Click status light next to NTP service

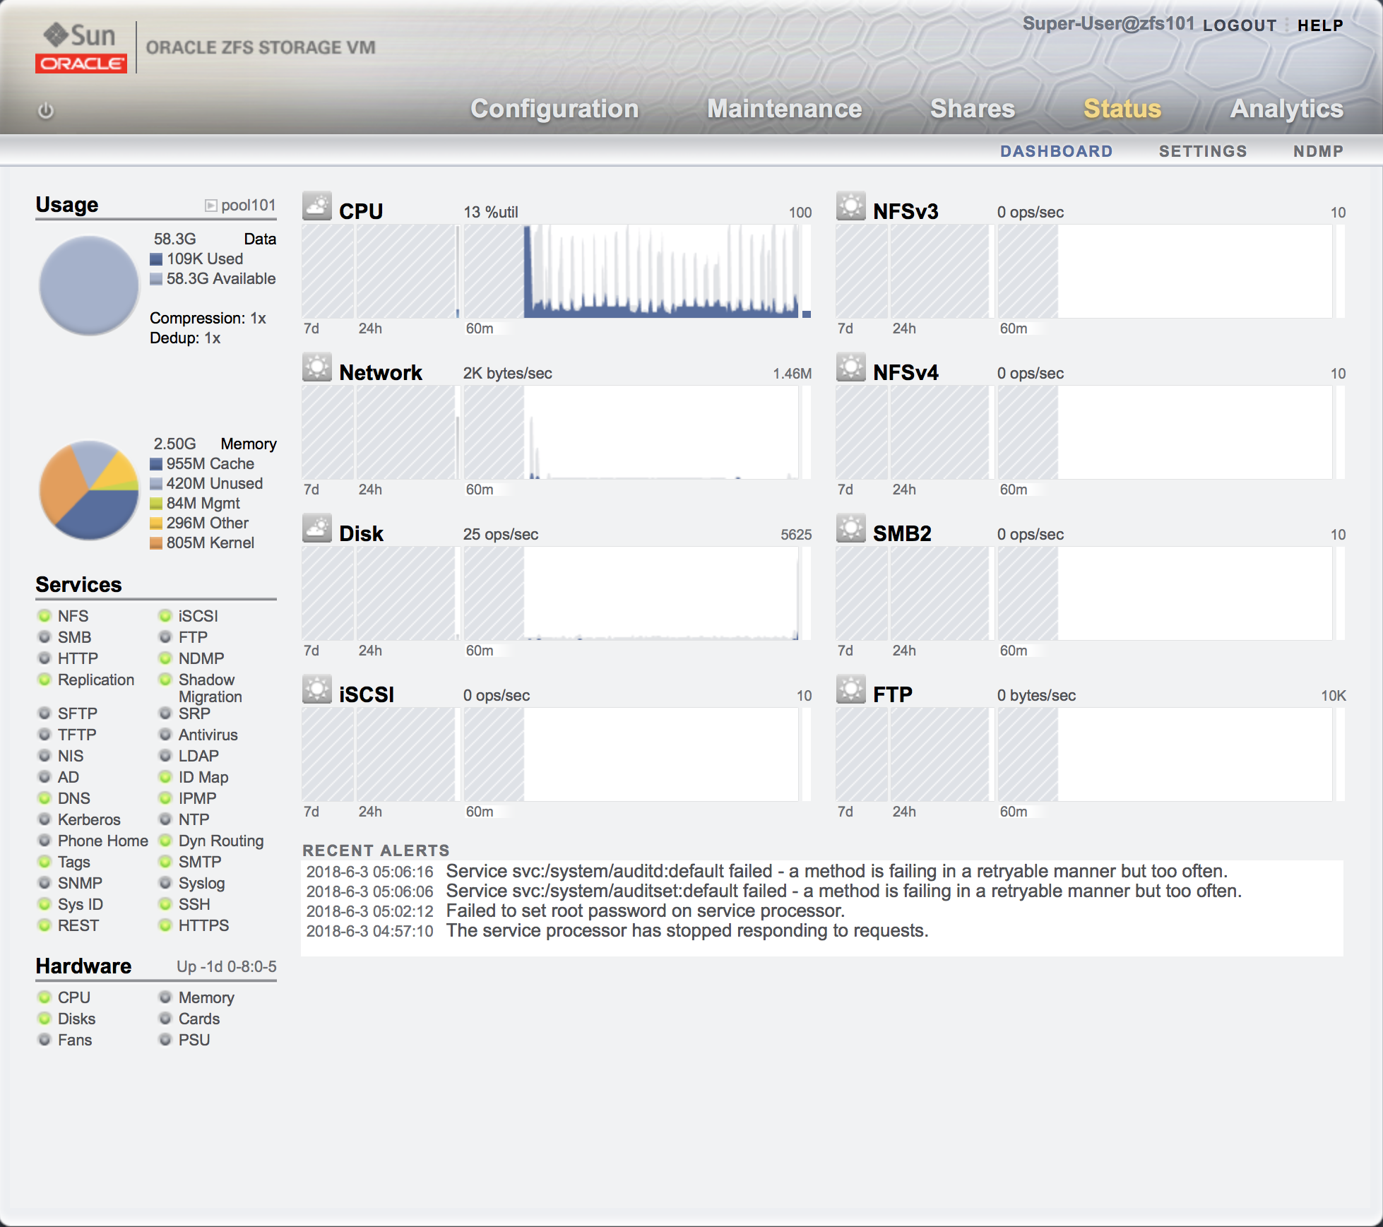click(165, 819)
